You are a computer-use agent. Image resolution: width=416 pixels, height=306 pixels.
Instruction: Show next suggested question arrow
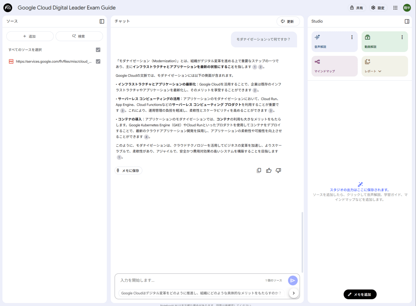click(293, 293)
